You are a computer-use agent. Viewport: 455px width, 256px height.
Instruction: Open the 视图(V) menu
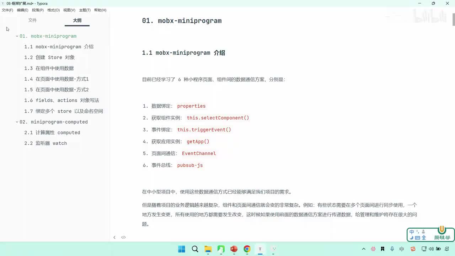pos(69,10)
